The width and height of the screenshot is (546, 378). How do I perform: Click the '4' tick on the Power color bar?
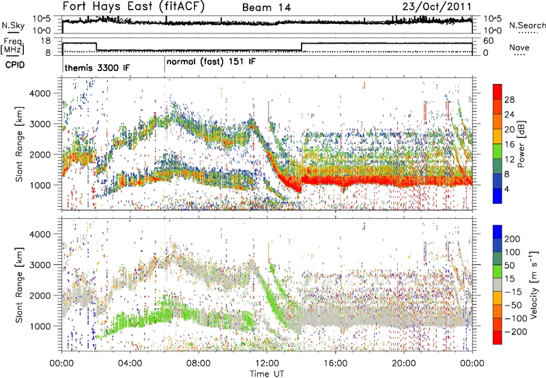click(507, 189)
